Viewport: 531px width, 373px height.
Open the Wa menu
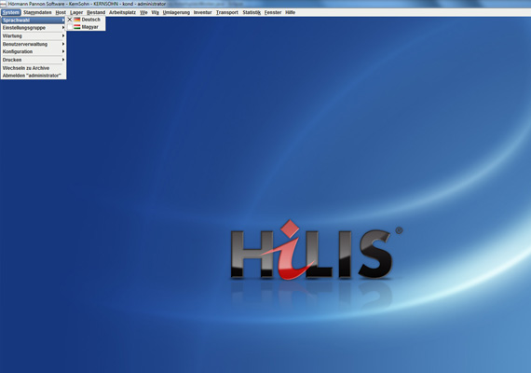pos(155,12)
